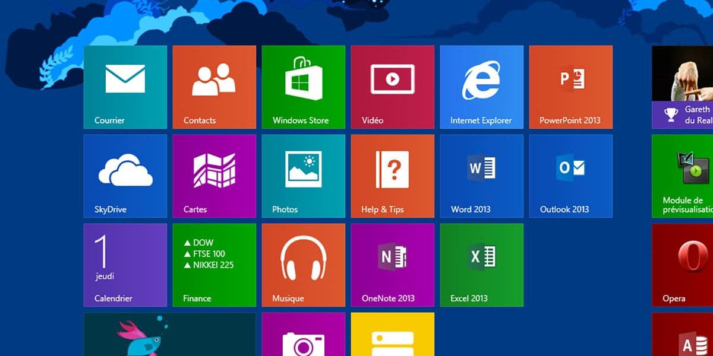
Task: Open the Cartes maps tile
Action: click(x=214, y=176)
